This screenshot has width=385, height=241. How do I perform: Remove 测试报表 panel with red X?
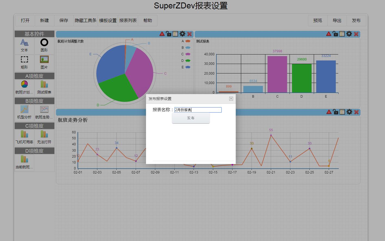(x=356, y=34)
